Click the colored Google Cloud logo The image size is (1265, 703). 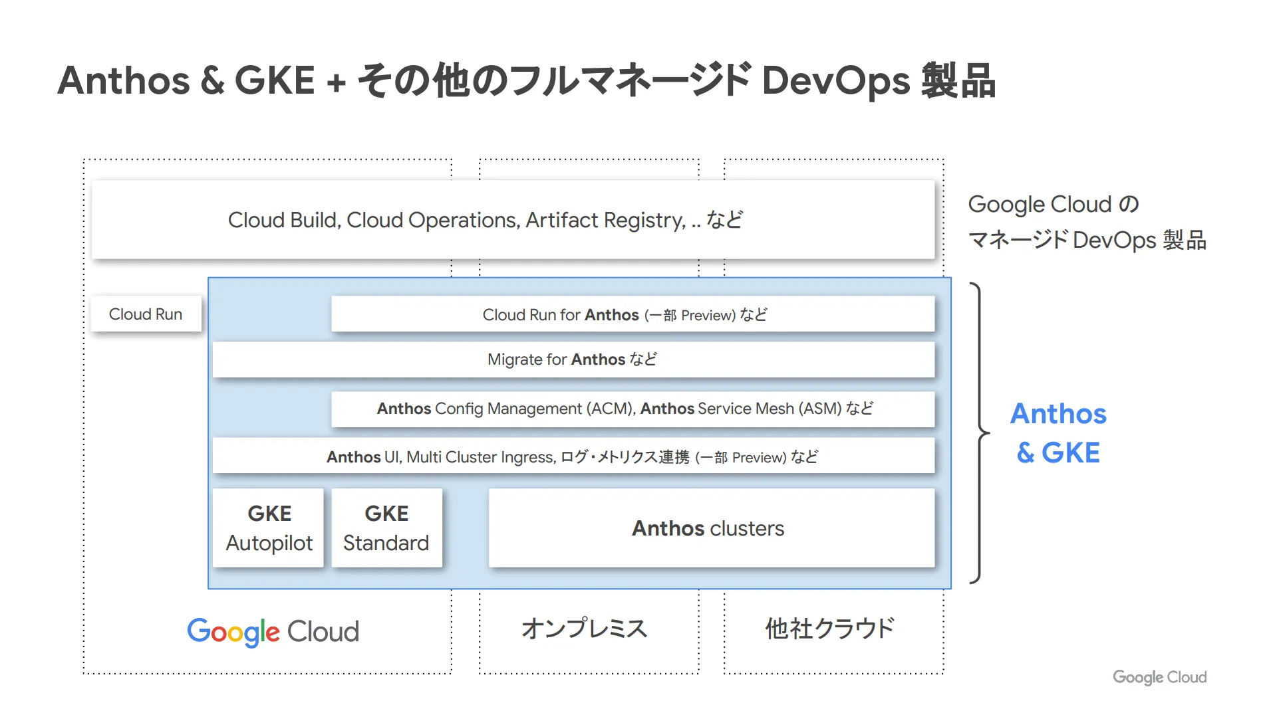coord(273,631)
